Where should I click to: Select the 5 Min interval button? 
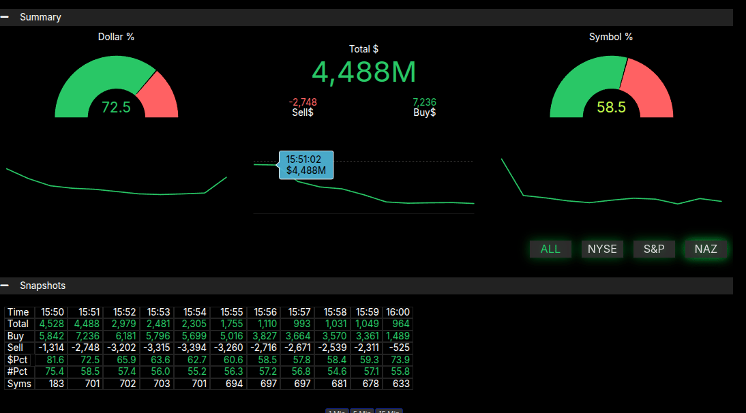click(362, 411)
